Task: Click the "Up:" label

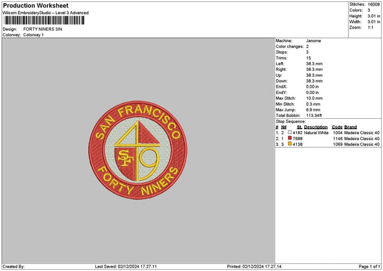Action: pos(279,75)
